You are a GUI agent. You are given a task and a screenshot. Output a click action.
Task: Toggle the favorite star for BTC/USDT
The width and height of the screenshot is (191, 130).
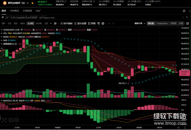pos(32,3)
